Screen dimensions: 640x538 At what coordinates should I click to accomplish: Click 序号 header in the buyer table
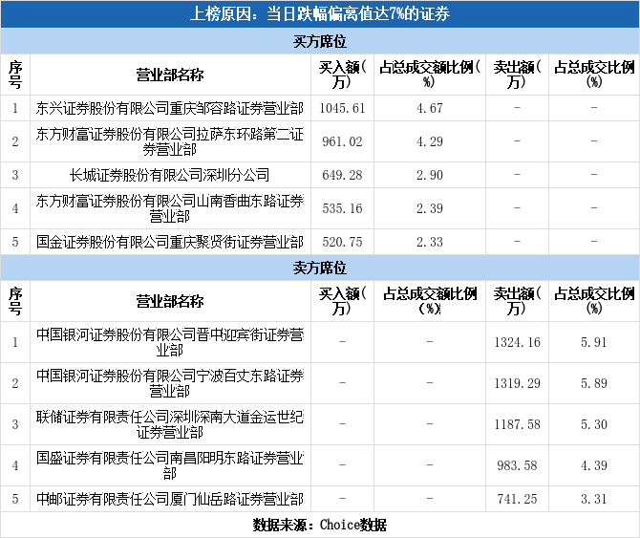coord(15,75)
